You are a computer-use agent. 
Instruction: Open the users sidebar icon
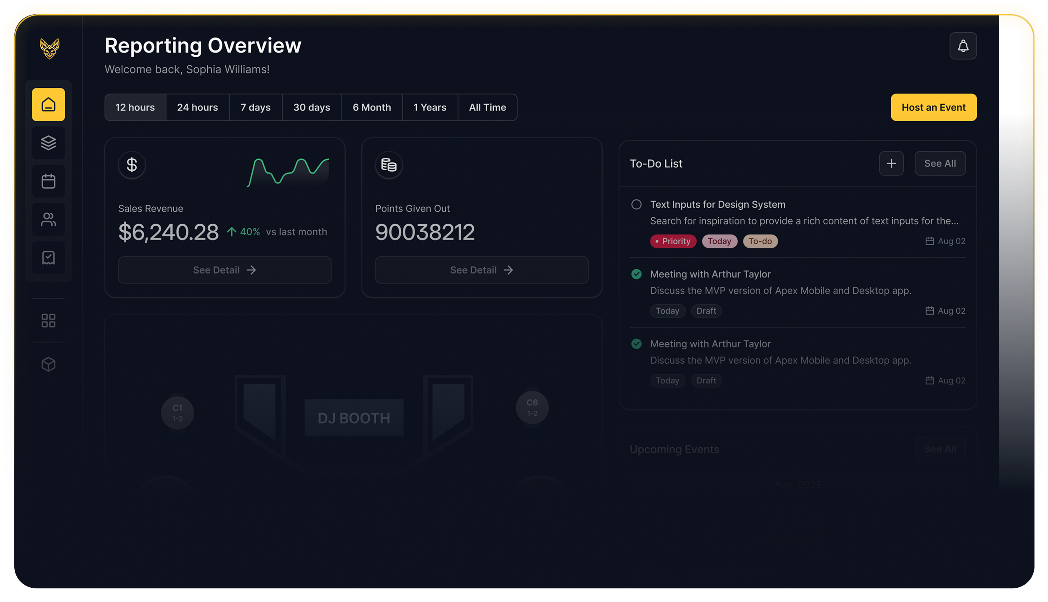[x=48, y=219]
